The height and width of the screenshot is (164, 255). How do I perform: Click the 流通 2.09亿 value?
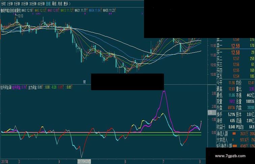245,121
